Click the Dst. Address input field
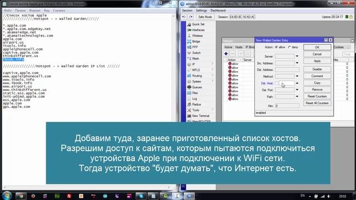This screenshot has width=356, height=200. [287, 69]
